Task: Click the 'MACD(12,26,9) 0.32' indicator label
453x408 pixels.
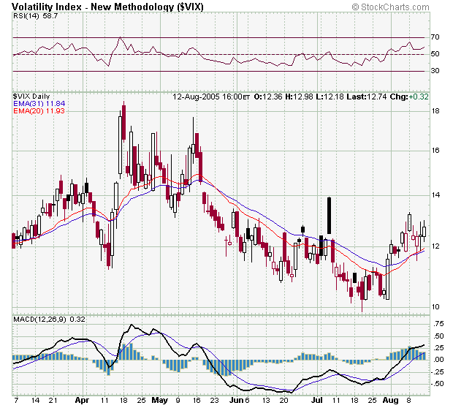Action: [x=49, y=320]
